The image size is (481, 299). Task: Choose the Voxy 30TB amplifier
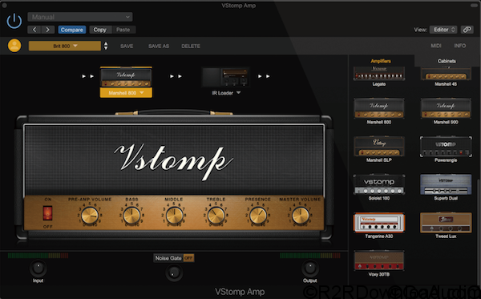[379, 264]
